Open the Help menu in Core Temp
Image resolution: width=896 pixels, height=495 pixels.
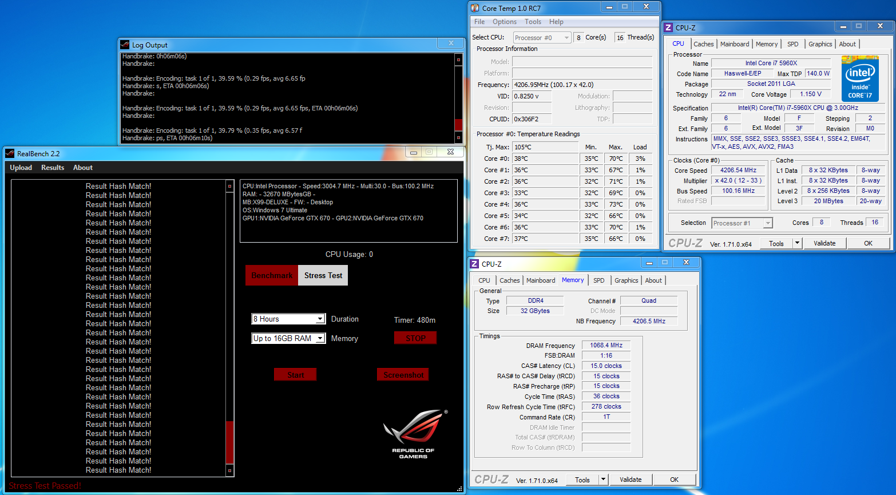coord(556,22)
